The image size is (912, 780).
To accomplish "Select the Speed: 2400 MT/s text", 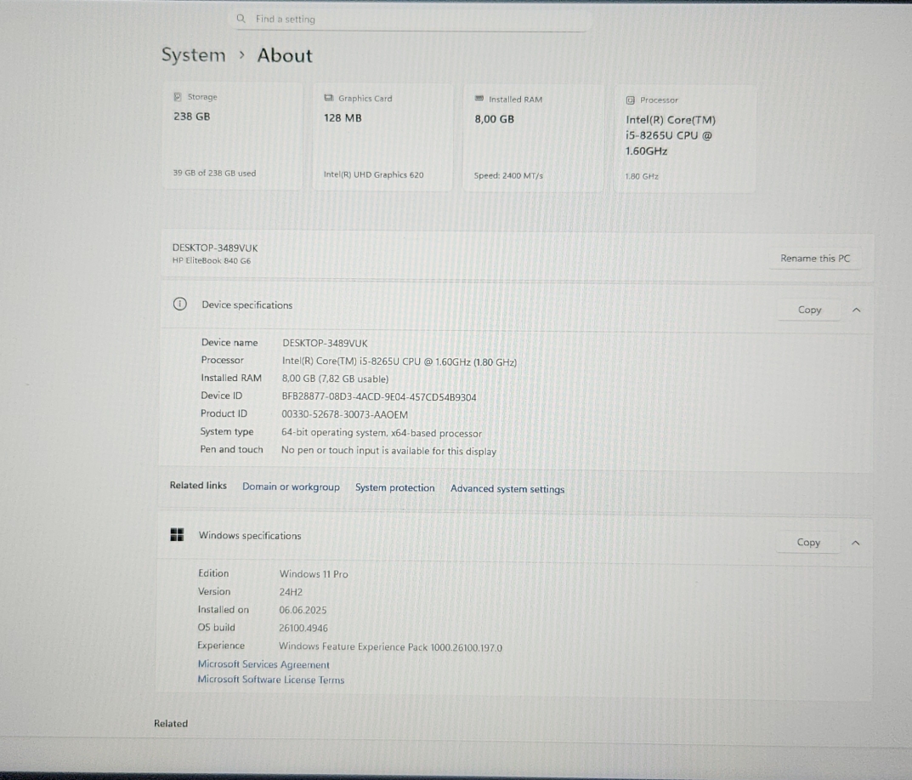I will (508, 176).
